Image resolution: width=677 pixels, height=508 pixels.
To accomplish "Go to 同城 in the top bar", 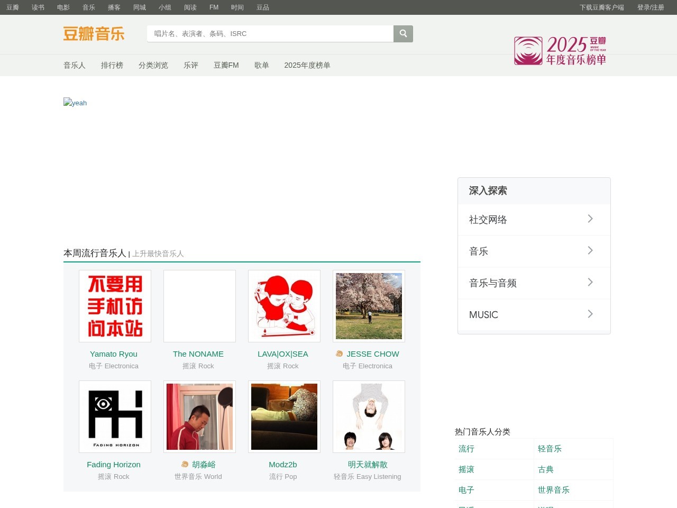I will click(140, 7).
